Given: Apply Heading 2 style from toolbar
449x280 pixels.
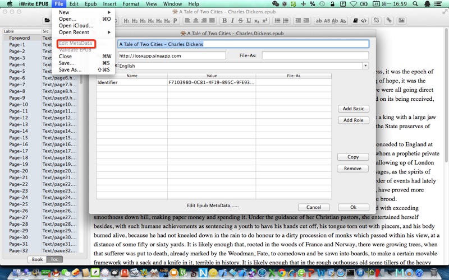Looking at the screenshot, I should pos(135,21).
